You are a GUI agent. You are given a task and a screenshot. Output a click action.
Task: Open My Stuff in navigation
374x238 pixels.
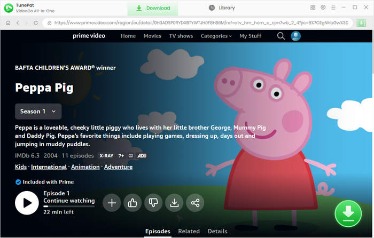[250, 36]
